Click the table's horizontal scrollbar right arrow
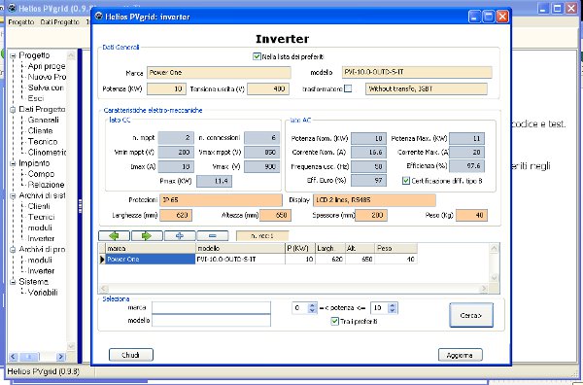 pyautogui.click(x=483, y=289)
